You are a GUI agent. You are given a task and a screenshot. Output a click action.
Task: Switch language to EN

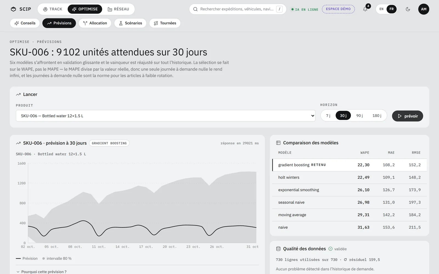click(381, 9)
